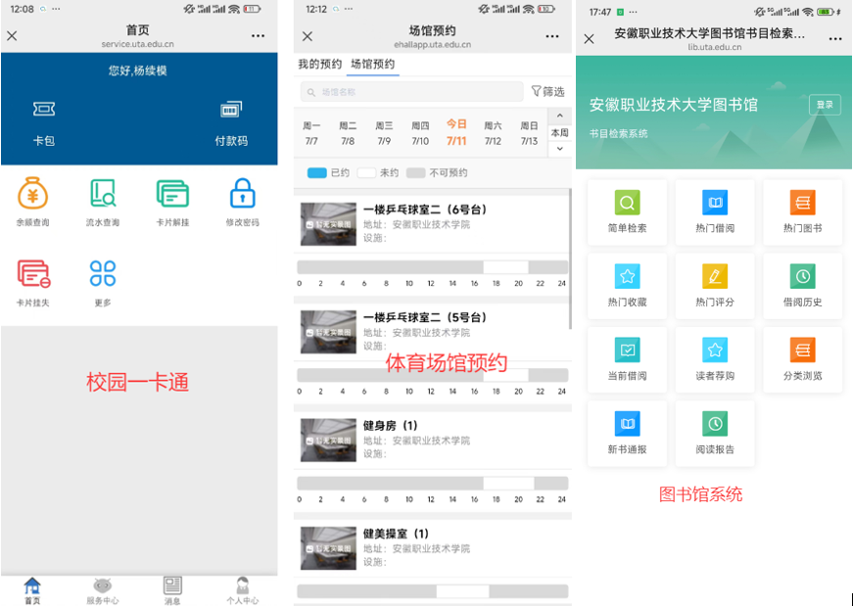Select open slot on 6号台 time bar
This screenshot has height=606, width=853.
pyautogui.click(x=506, y=267)
